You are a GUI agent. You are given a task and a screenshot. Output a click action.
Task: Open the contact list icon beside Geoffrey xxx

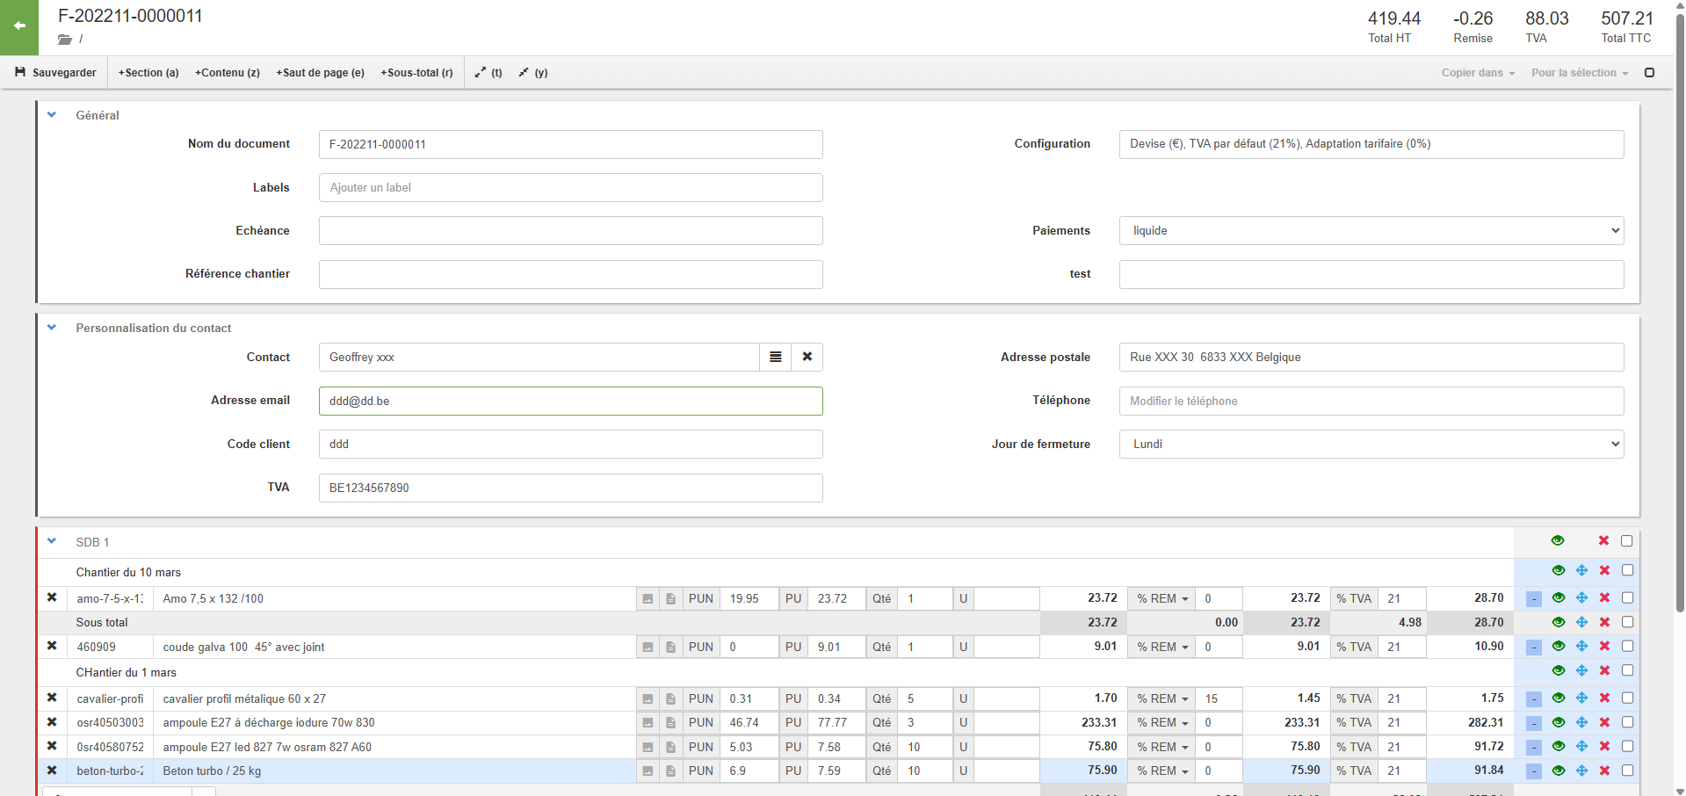(775, 358)
